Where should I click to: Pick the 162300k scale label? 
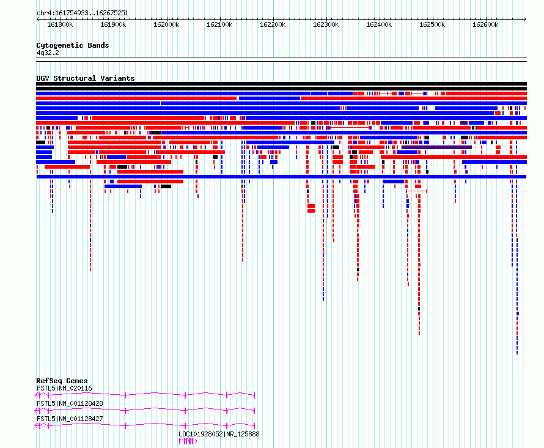326,25
